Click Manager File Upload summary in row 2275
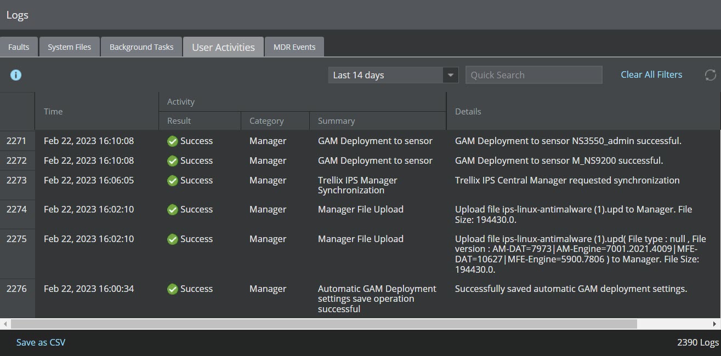 pos(361,239)
